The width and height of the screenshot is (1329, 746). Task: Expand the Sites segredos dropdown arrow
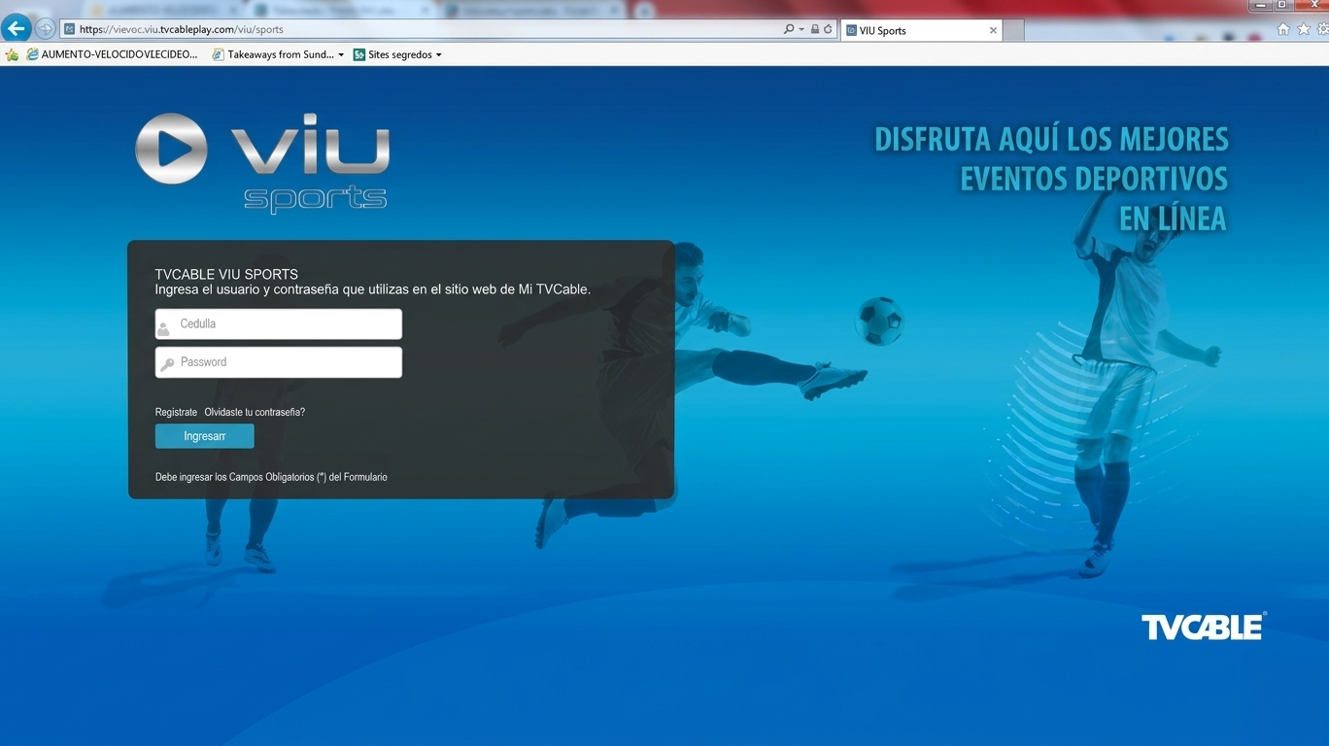[438, 55]
